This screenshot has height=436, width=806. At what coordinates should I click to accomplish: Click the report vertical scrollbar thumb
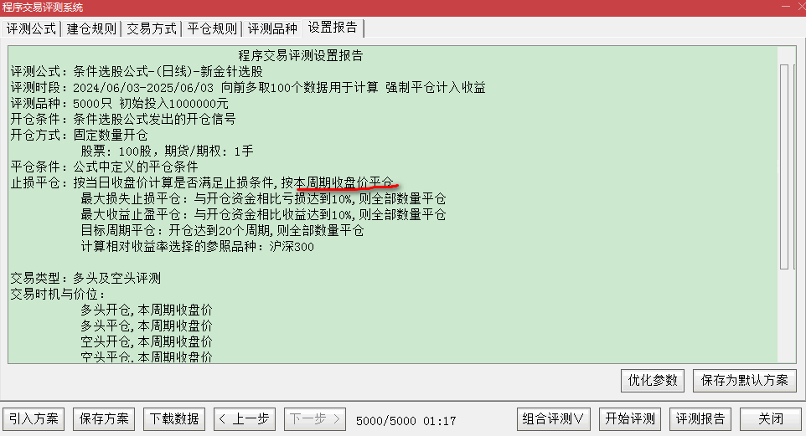tap(784, 167)
